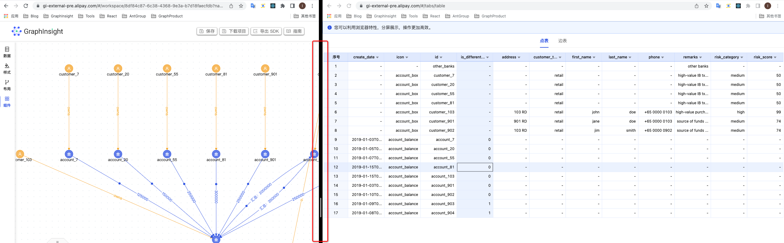This screenshot has height=243, width=784.
Task: Open icon column filter dropdown
Action: tap(407, 57)
